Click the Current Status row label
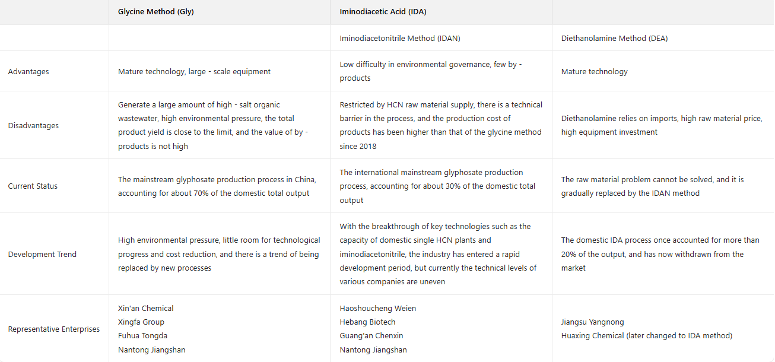This screenshot has width=775, height=362. coord(33,186)
